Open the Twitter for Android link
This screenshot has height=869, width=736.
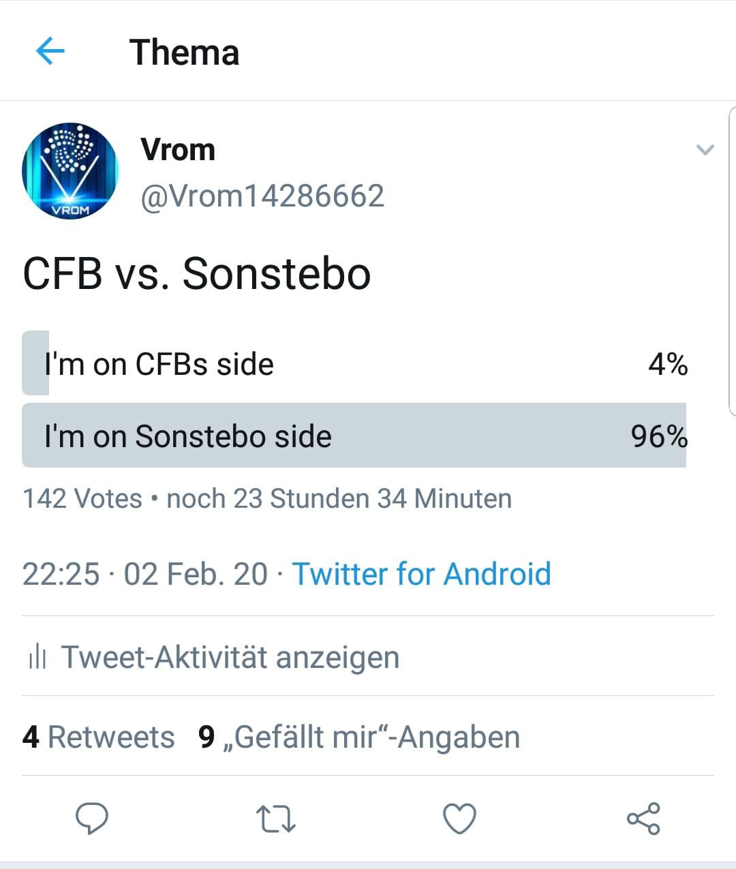coord(421,574)
